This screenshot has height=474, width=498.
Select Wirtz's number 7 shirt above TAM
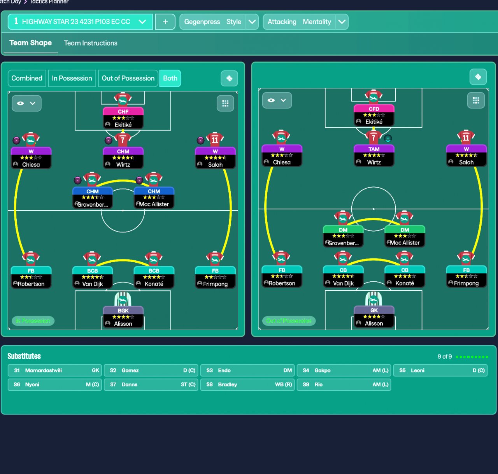[374, 137]
